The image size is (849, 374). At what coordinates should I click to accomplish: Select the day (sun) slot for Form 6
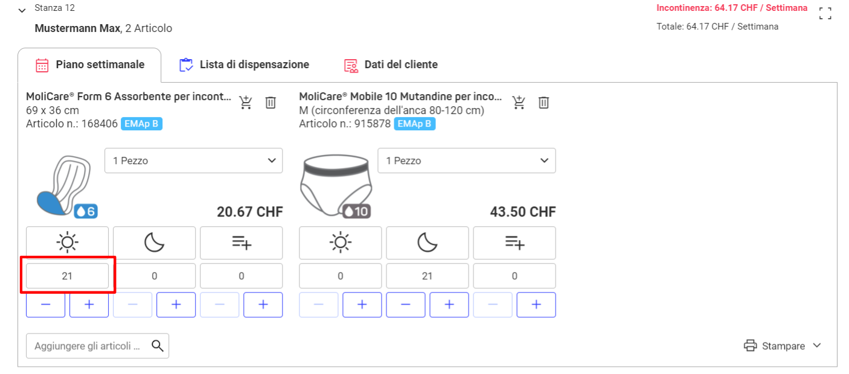[x=67, y=243]
